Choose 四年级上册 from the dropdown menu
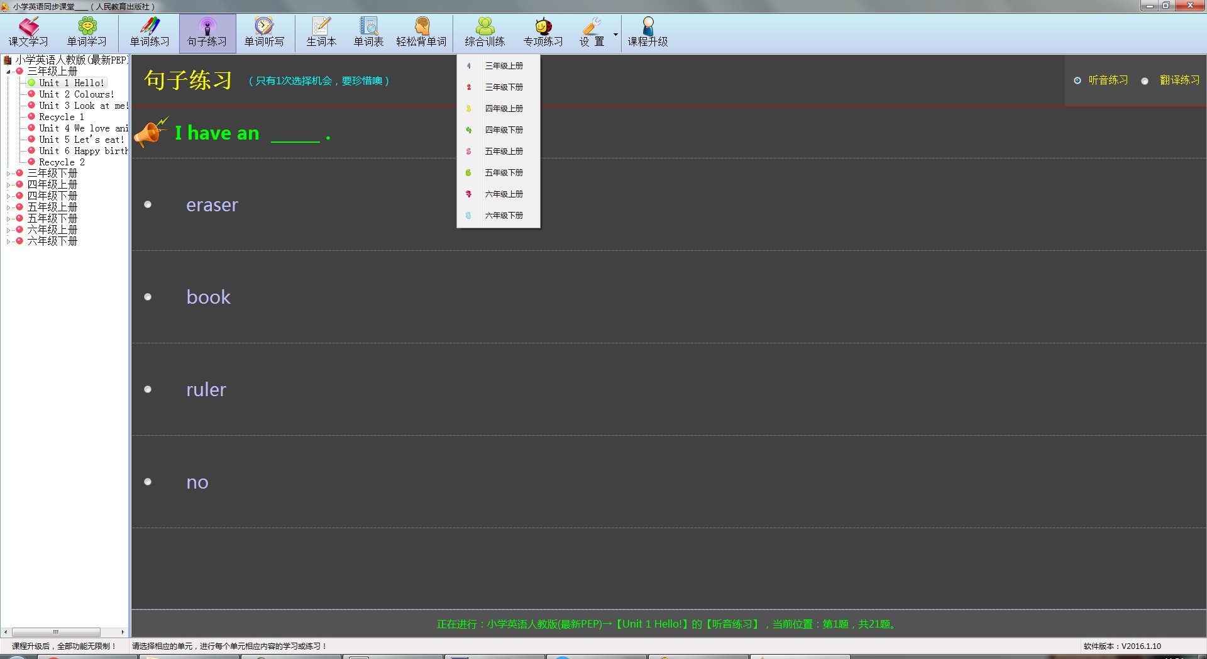This screenshot has height=659, width=1207. tap(504, 109)
